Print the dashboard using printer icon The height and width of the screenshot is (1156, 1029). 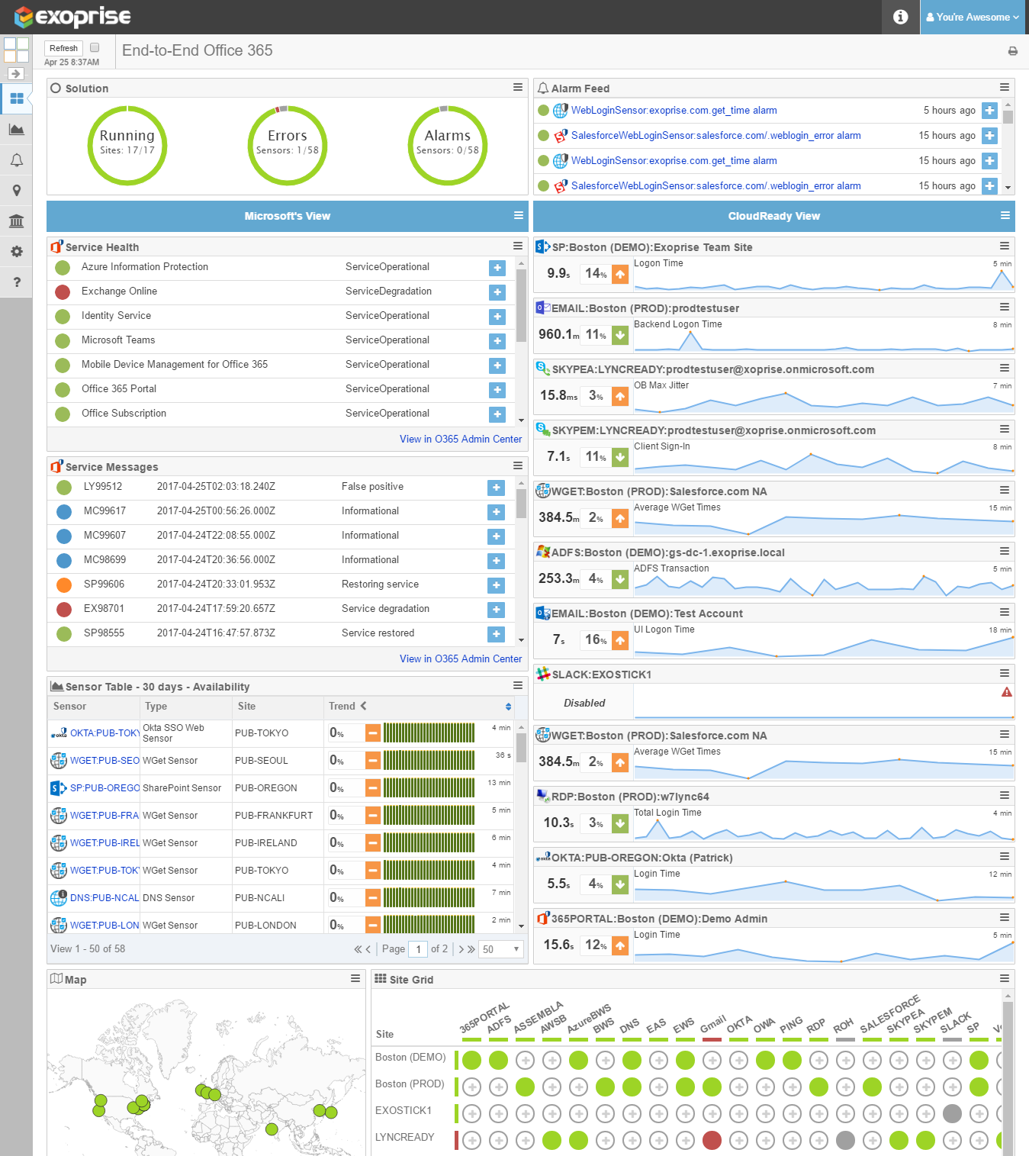pos(1013,51)
